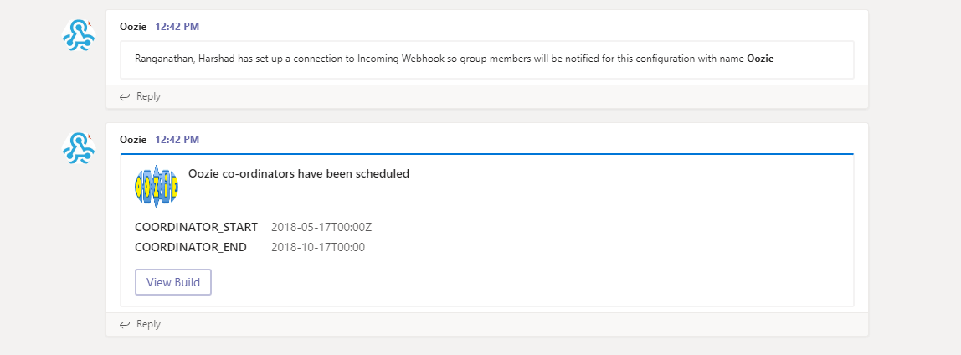Viewport: 961px width, 355px height.
Task: Reply to the Oozie co-ordinators scheduled message
Action: (x=141, y=324)
